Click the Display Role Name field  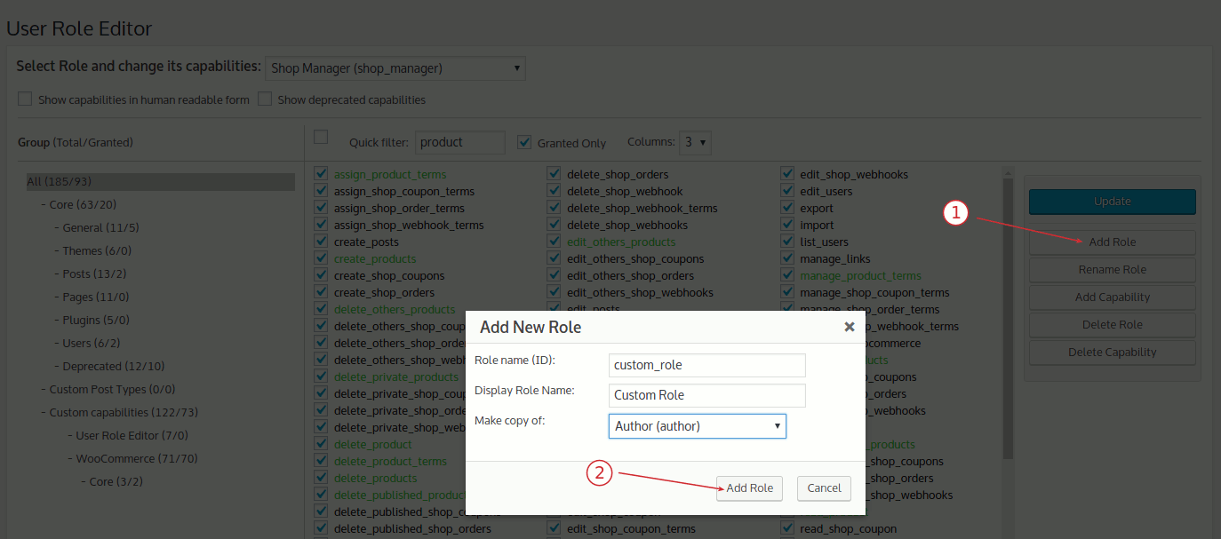pyautogui.click(x=707, y=395)
